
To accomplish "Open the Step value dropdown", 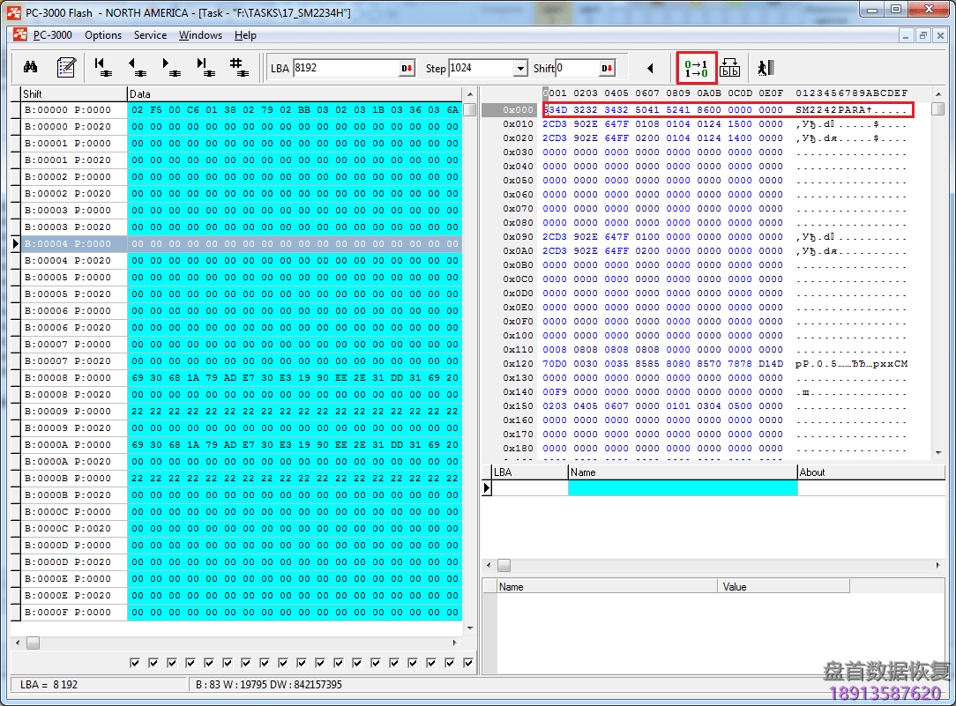I will pos(520,69).
